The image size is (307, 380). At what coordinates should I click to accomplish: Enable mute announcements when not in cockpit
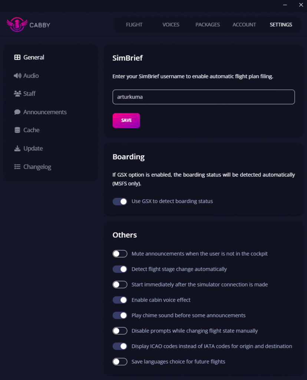click(120, 254)
